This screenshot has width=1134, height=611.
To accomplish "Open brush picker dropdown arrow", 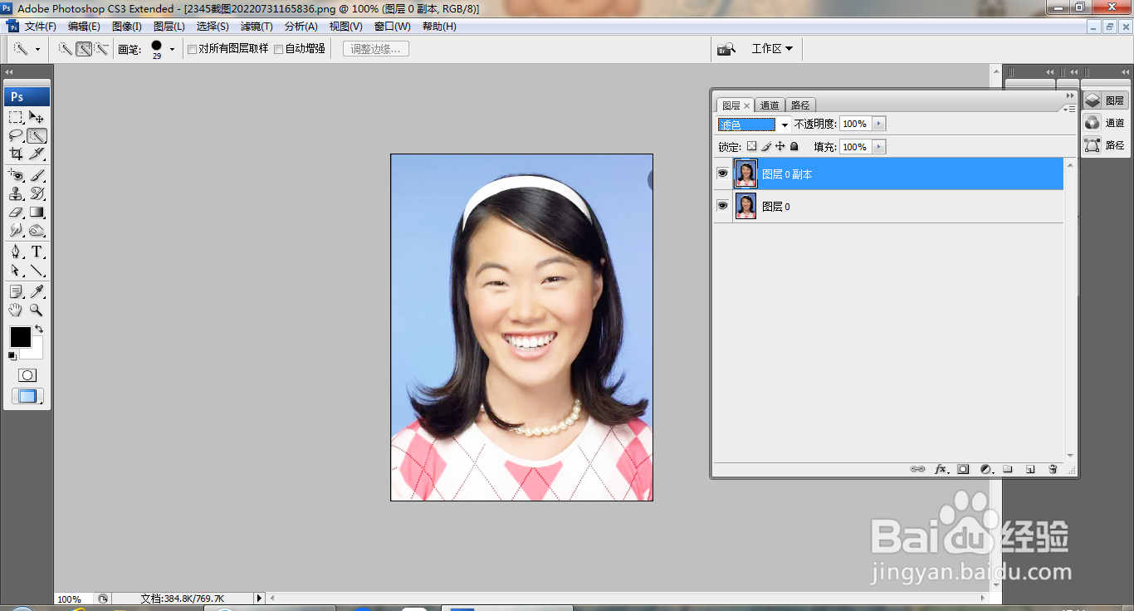I will (x=172, y=49).
